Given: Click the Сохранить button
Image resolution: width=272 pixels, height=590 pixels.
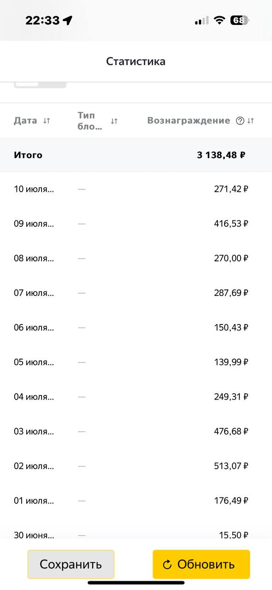Looking at the screenshot, I should [x=71, y=564].
